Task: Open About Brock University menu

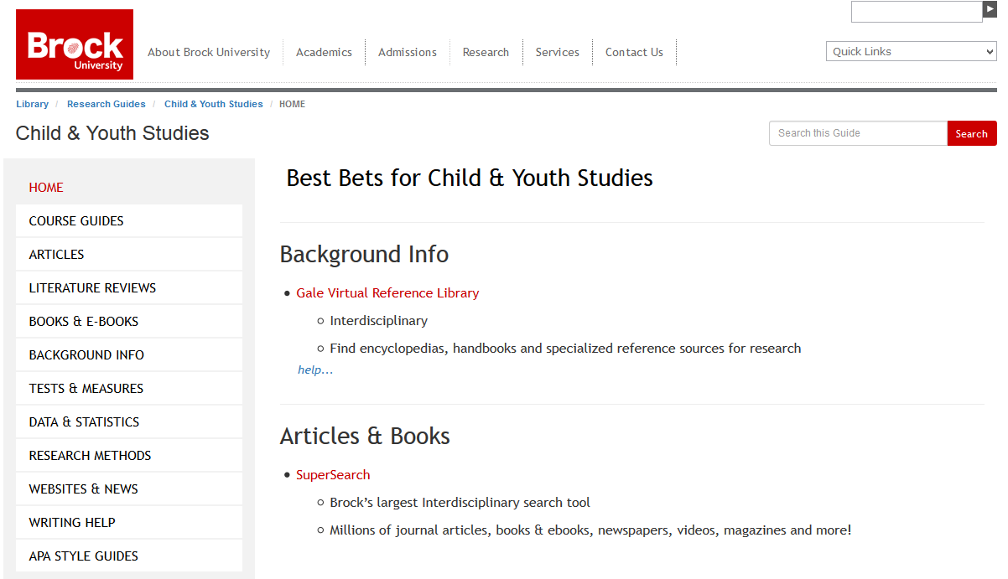Action: coord(209,52)
